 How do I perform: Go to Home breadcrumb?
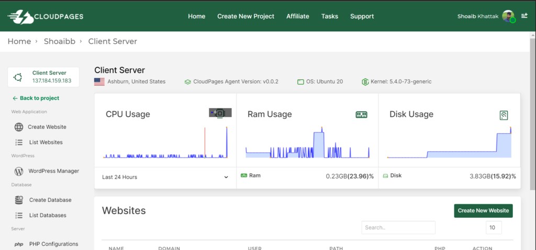pos(19,42)
